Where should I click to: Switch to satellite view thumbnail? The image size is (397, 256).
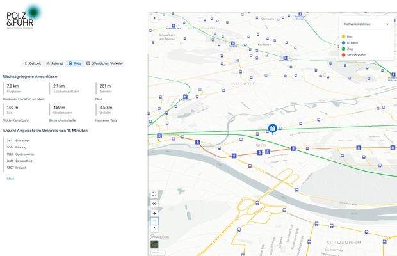[x=154, y=244]
